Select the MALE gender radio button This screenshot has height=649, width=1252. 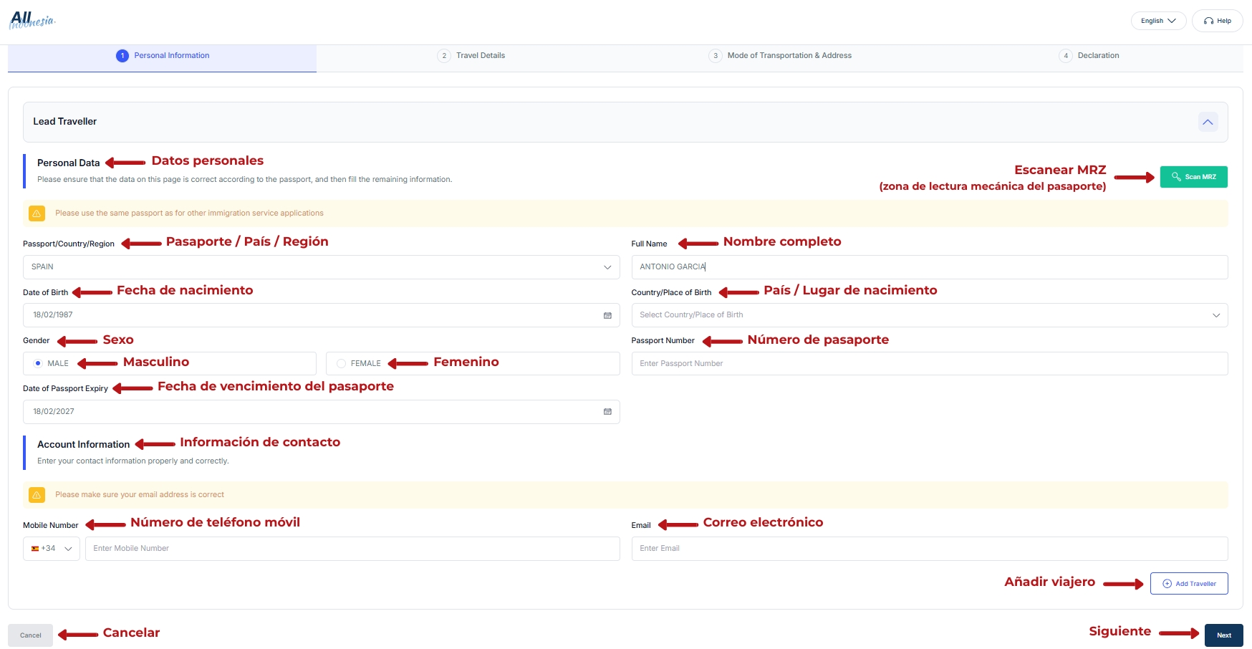click(39, 363)
